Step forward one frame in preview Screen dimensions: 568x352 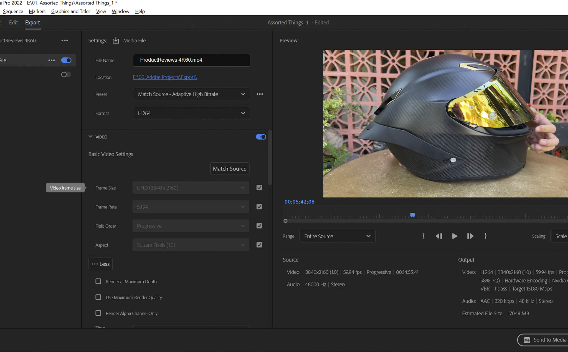[470, 236]
